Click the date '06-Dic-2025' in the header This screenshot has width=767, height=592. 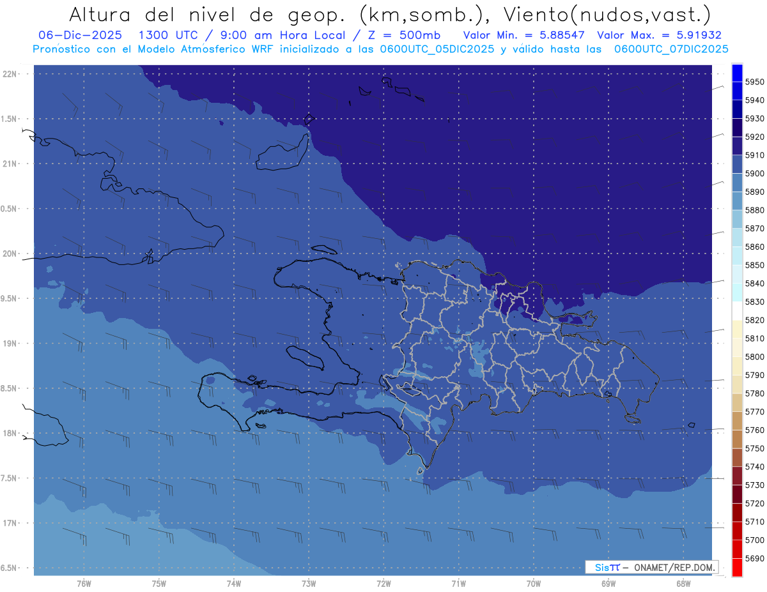(x=81, y=35)
